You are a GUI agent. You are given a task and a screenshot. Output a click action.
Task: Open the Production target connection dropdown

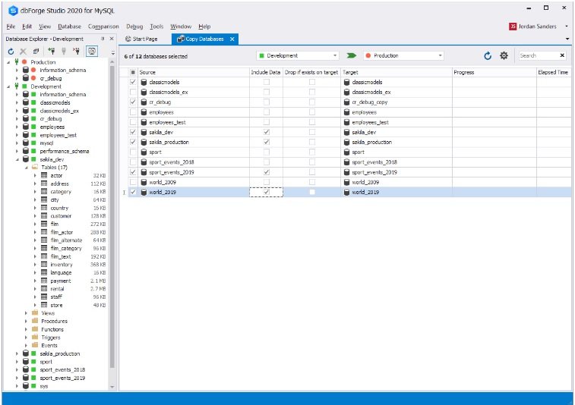pyautogui.click(x=440, y=55)
